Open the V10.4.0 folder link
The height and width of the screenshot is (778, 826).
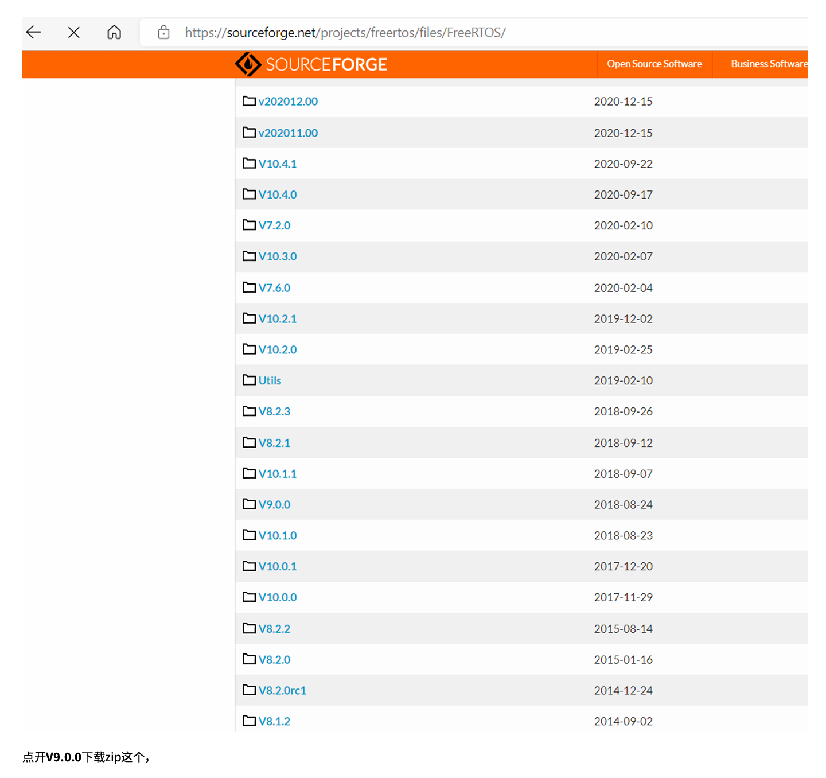(278, 195)
